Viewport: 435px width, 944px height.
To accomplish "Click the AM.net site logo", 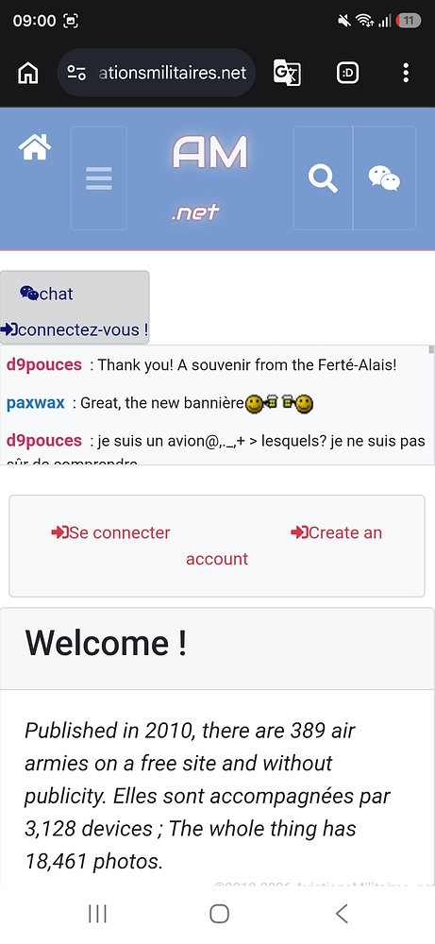I will pyautogui.click(x=209, y=177).
